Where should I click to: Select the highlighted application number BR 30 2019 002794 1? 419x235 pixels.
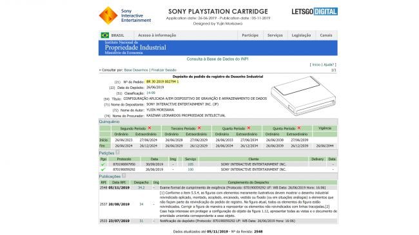pos(162,82)
